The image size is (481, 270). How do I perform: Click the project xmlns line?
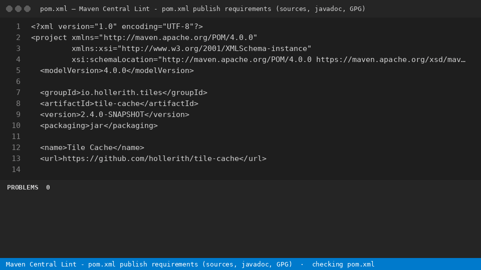tap(144, 37)
